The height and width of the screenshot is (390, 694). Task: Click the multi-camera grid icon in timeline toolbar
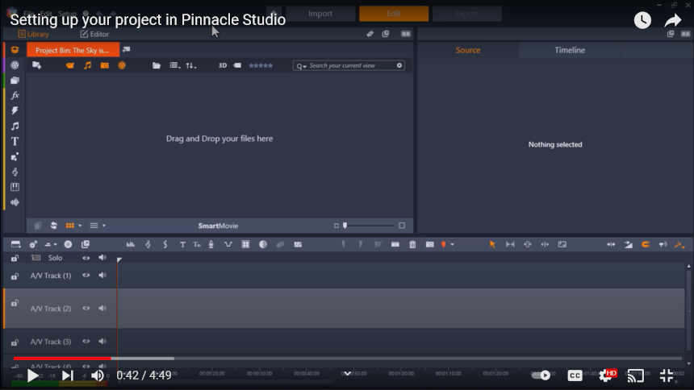point(245,244)
